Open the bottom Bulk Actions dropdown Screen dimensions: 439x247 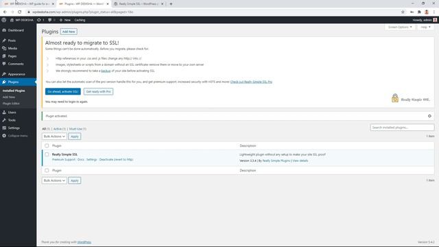point(54,180)
